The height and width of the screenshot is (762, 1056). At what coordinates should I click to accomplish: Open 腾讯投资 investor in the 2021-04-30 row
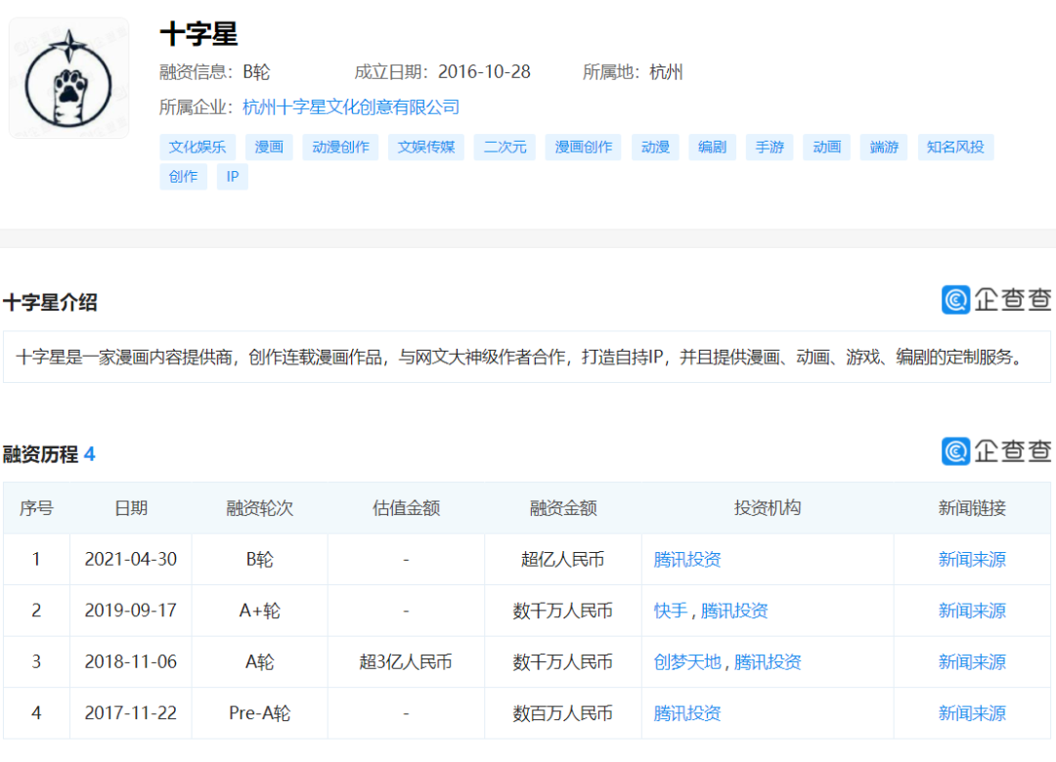click(687, 560)
